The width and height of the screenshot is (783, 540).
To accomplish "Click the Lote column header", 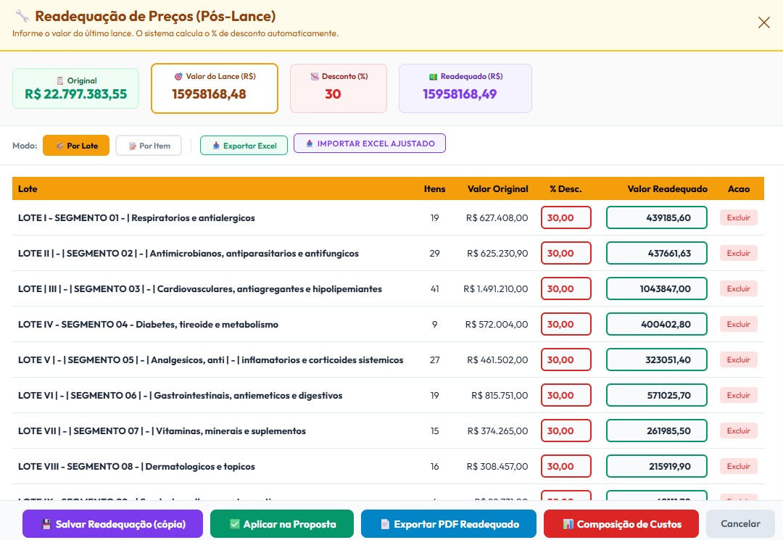I will (x=28, y=188).
